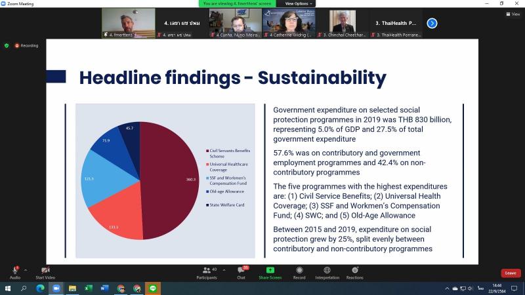Screen dimensions: 525x295
Task: Click 'Civil Servants Benefits Scheme' legend entry
Action: [228, 153]
